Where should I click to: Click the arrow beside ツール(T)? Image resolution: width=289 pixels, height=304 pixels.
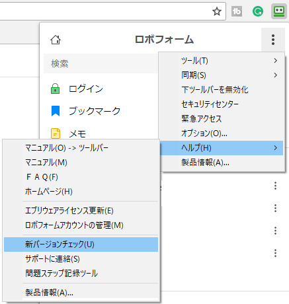(x=276, y=61)
